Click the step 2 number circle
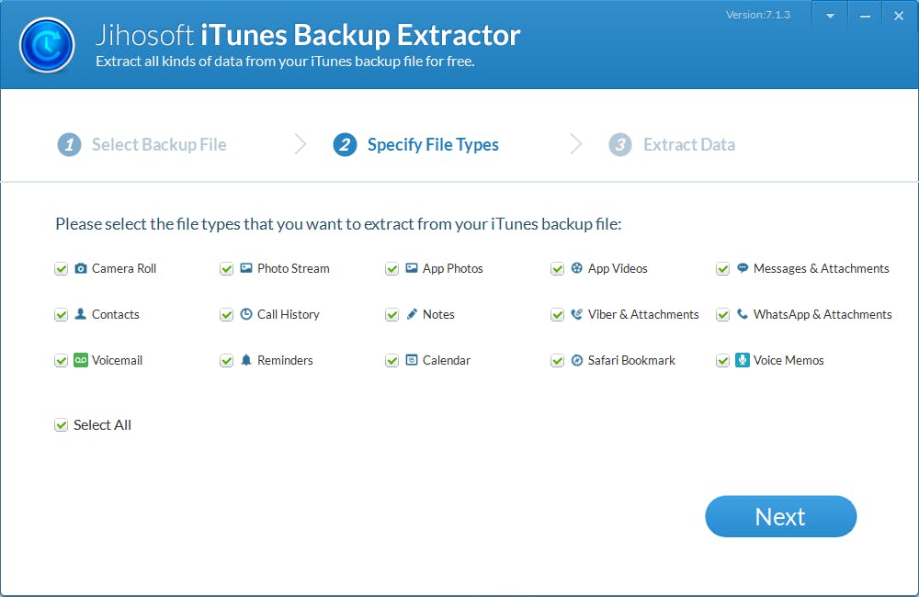This screenshot has height=597, width=919. point(345,144)
